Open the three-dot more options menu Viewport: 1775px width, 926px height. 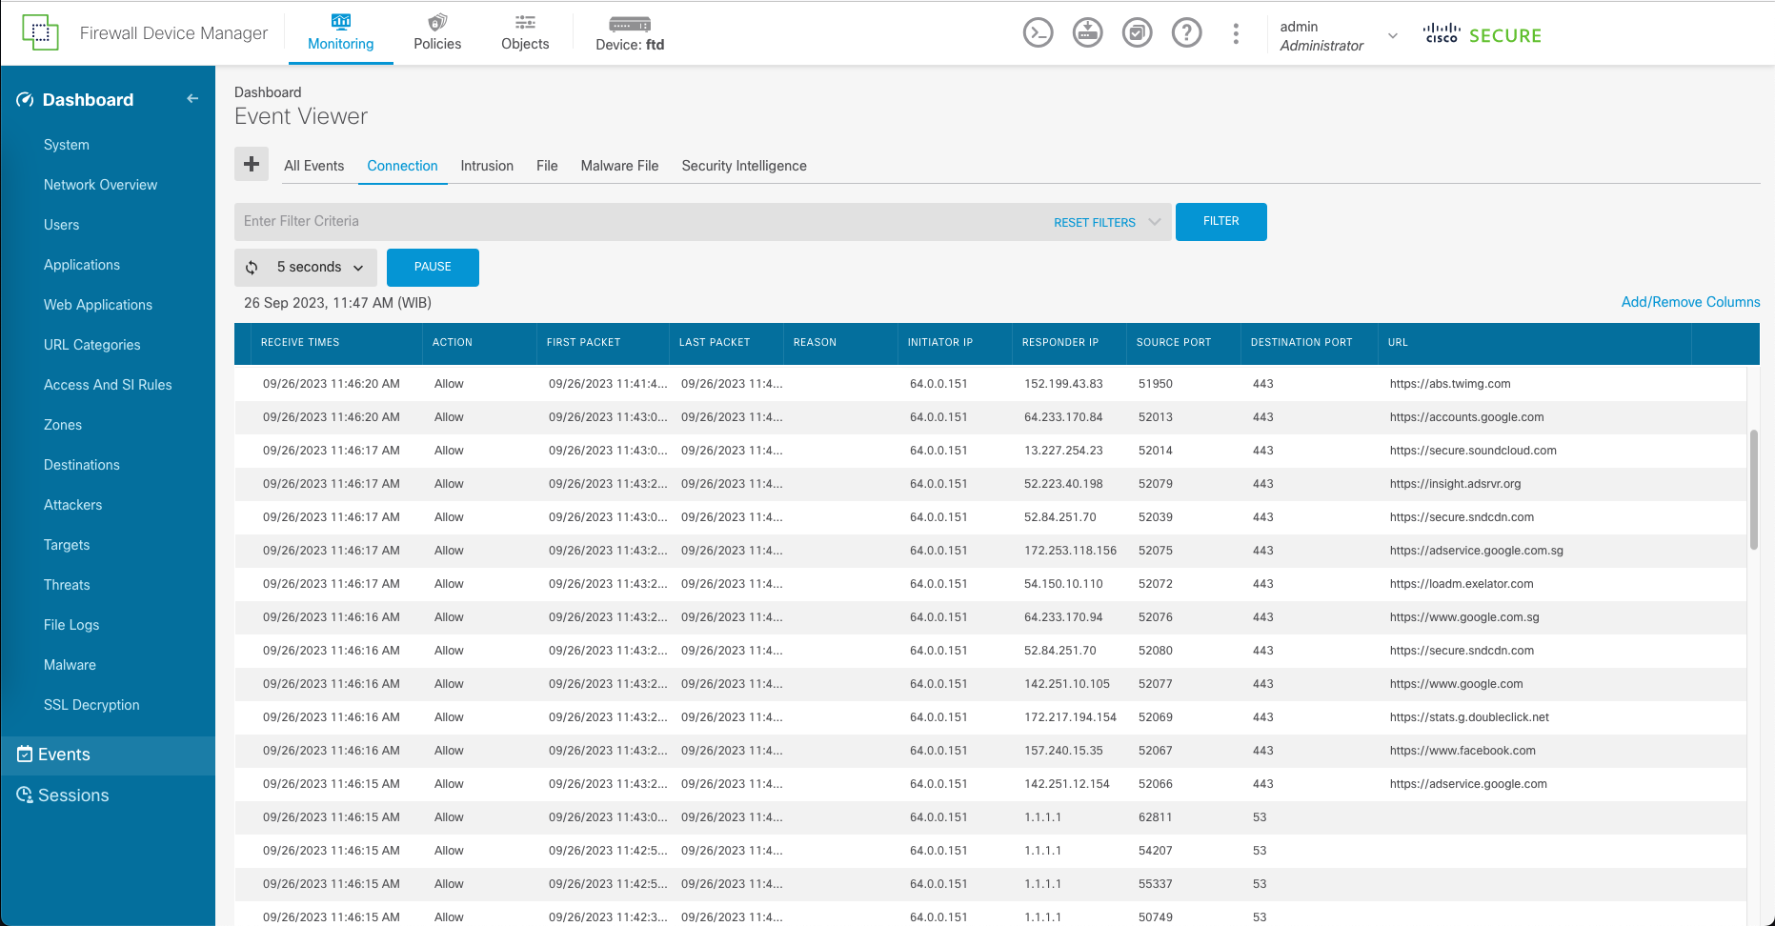[x=1236, y=33]
